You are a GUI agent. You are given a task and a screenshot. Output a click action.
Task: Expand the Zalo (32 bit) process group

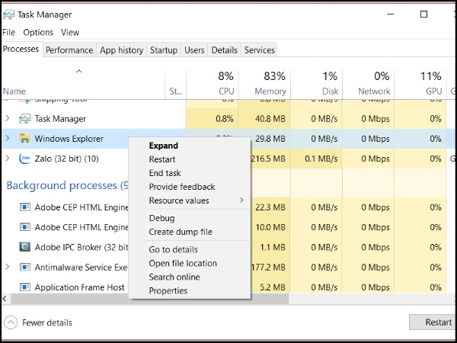[8, 159]
